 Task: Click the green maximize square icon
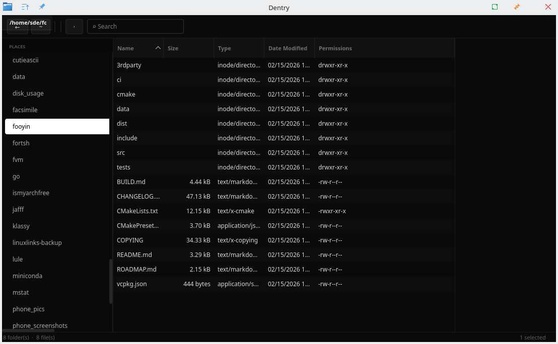495,7
